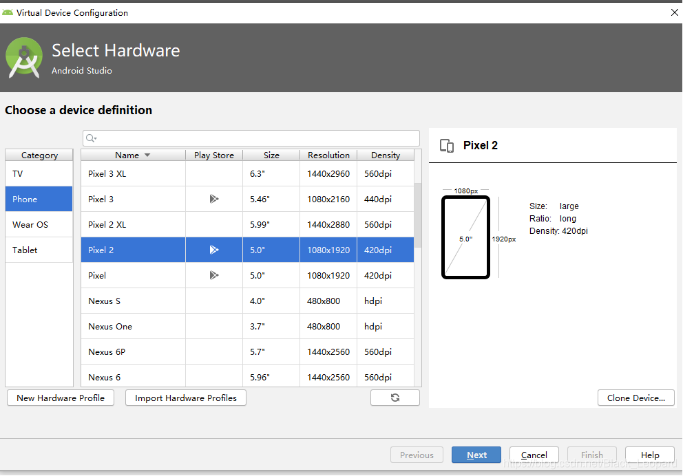Image resolution: width=683 pixels, height=476 pixels.
Task: Click 1440x2880 resolution cell
Action: point(328,224)
